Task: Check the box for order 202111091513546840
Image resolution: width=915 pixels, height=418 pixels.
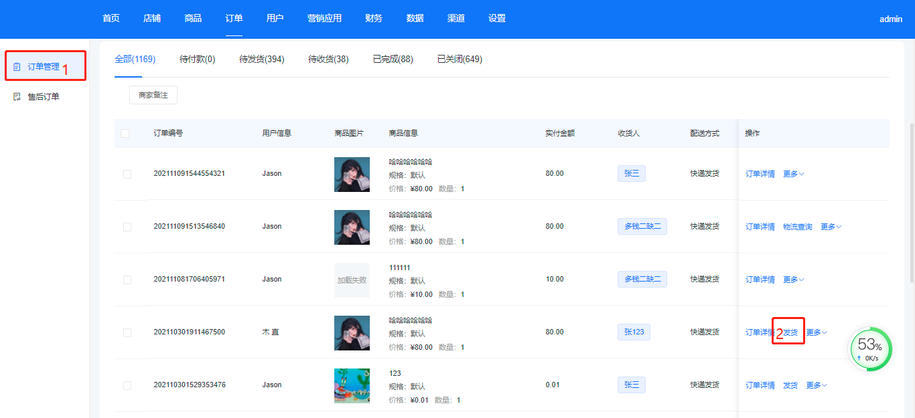Action: coord(127,227)
